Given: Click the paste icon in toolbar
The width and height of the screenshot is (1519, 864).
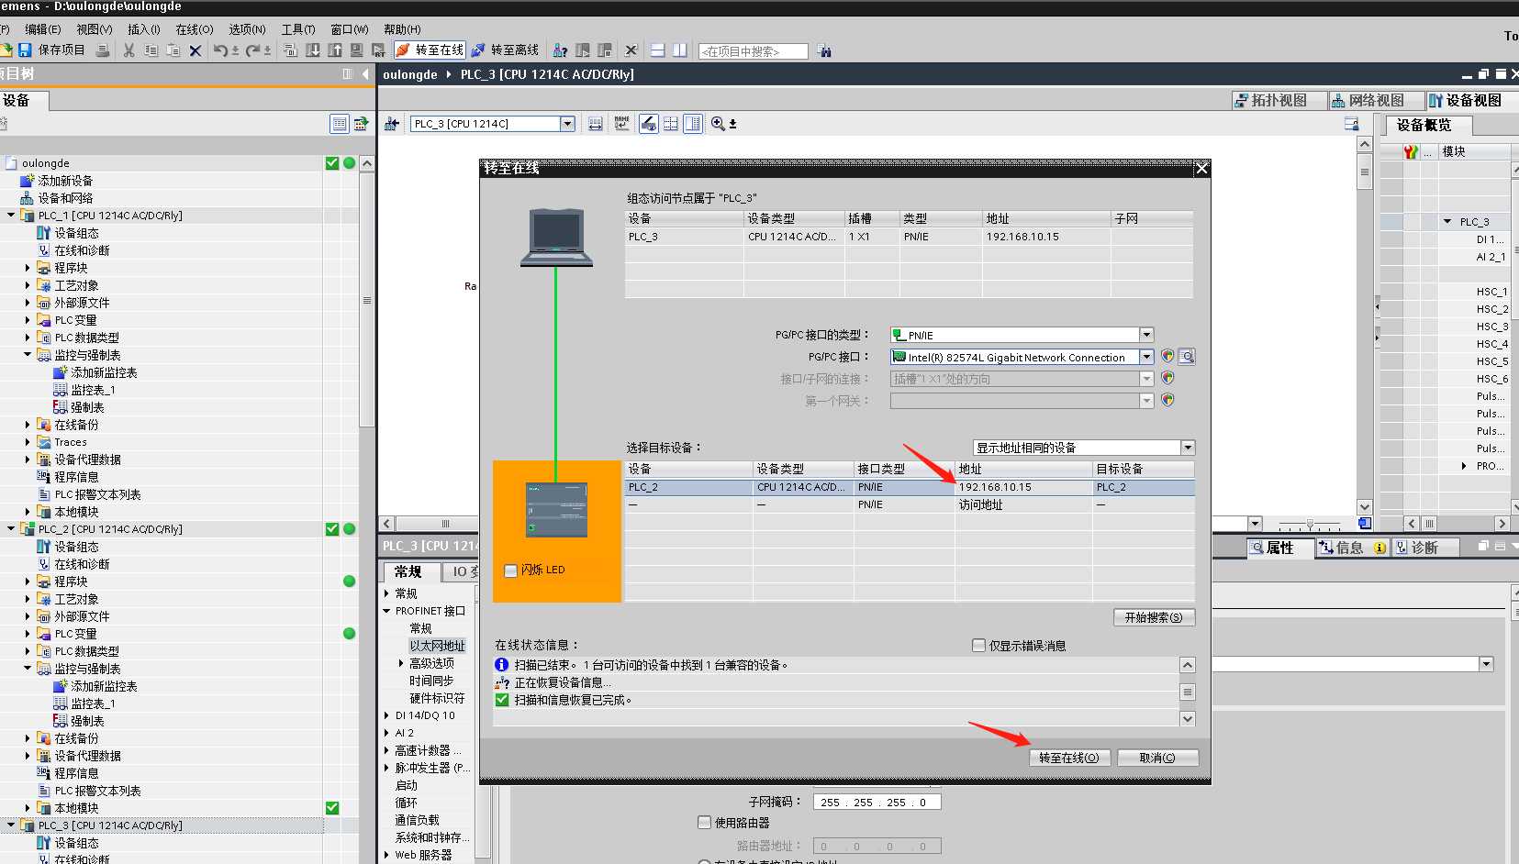Looking at the screenshot, I should [x=173, y=50].
